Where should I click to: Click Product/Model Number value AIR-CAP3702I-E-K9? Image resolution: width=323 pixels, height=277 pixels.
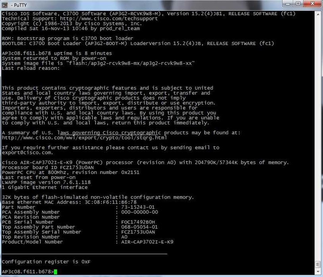(147, 242)
